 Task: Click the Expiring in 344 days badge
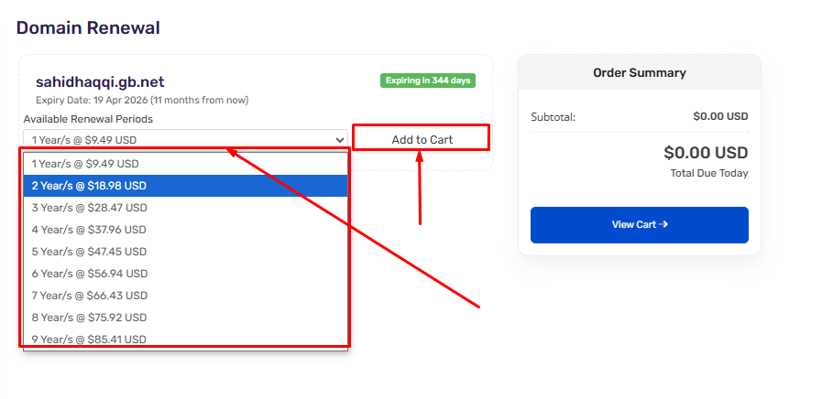coord(428,81)
